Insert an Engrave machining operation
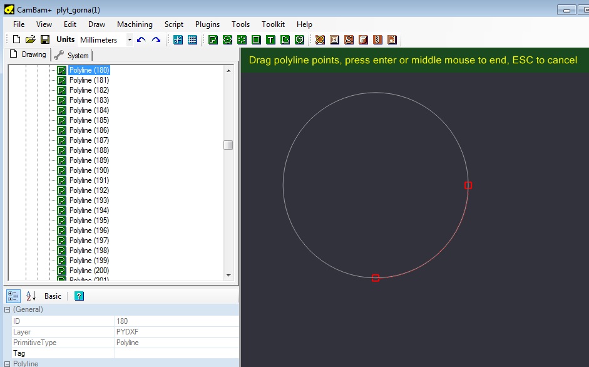 tap(349, 39)
